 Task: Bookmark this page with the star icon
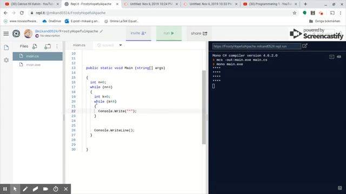coord(294,13)
